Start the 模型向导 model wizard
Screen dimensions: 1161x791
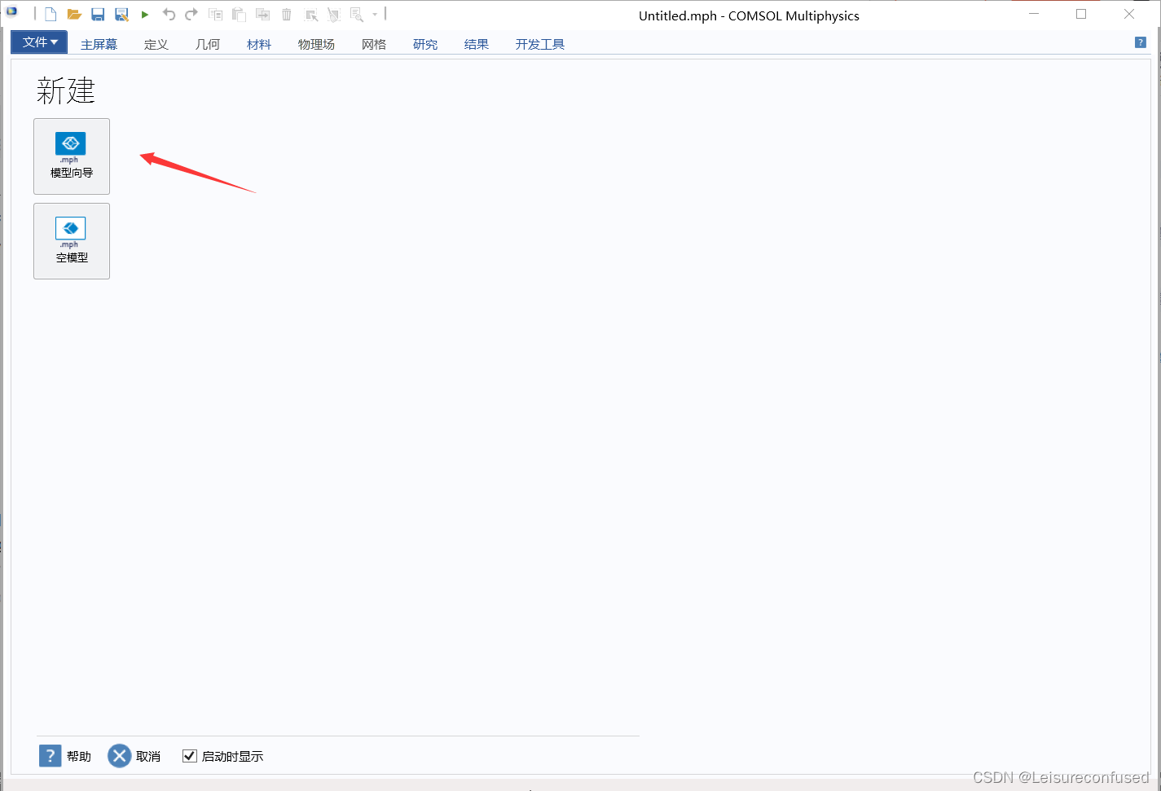(x=72, y=156)
